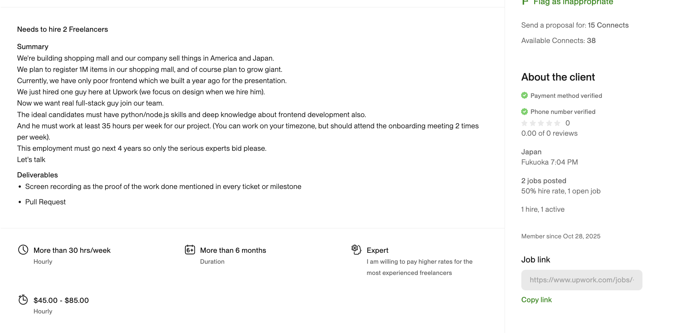Click the Member since Oct 28, 2025 text

[561, 236]
